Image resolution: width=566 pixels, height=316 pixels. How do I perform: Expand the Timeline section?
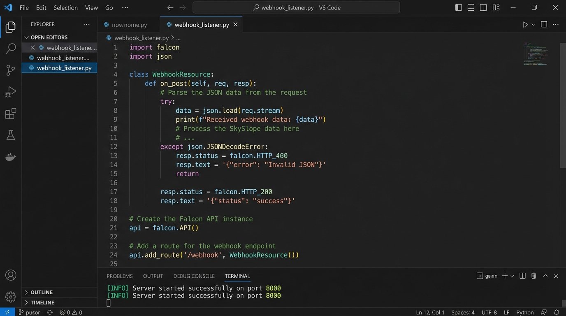coord(42,302)
